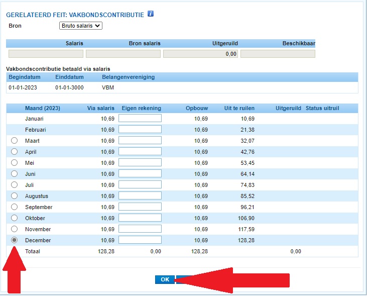Click the Salaris read-only field
The image size is (367, 297).
(46, 54)
